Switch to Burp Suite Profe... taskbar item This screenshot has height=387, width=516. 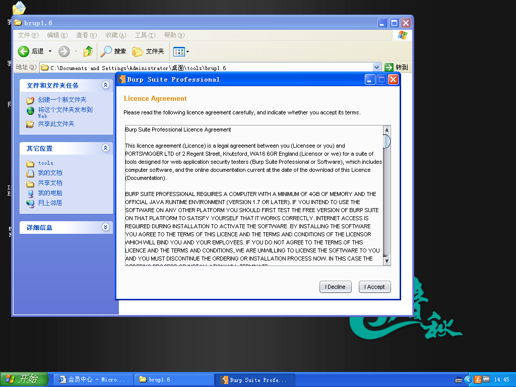pos(255,380)
